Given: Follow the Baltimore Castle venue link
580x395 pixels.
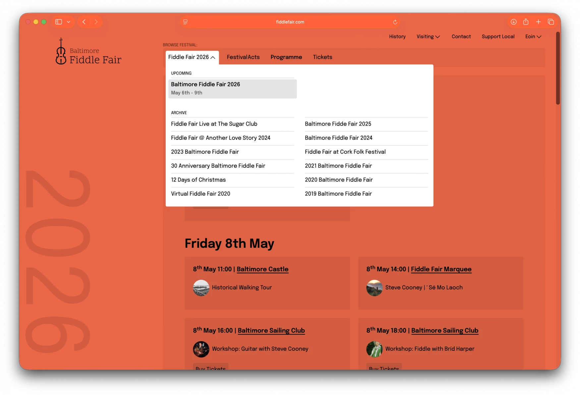Looking at the screenshot, I should pos(262,269).
